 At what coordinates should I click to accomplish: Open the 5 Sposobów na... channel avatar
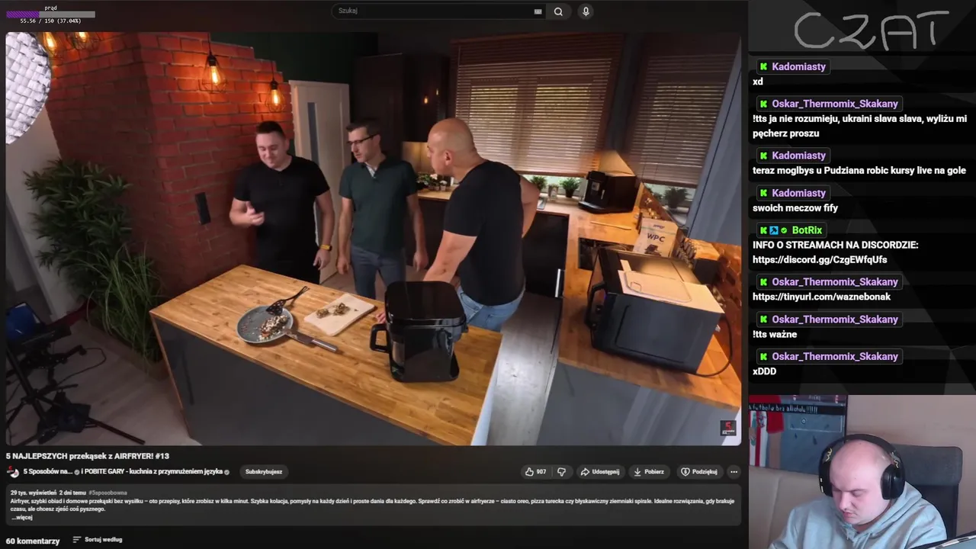coord(13,472)
